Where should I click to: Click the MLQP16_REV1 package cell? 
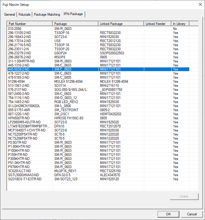coord(65,171)
